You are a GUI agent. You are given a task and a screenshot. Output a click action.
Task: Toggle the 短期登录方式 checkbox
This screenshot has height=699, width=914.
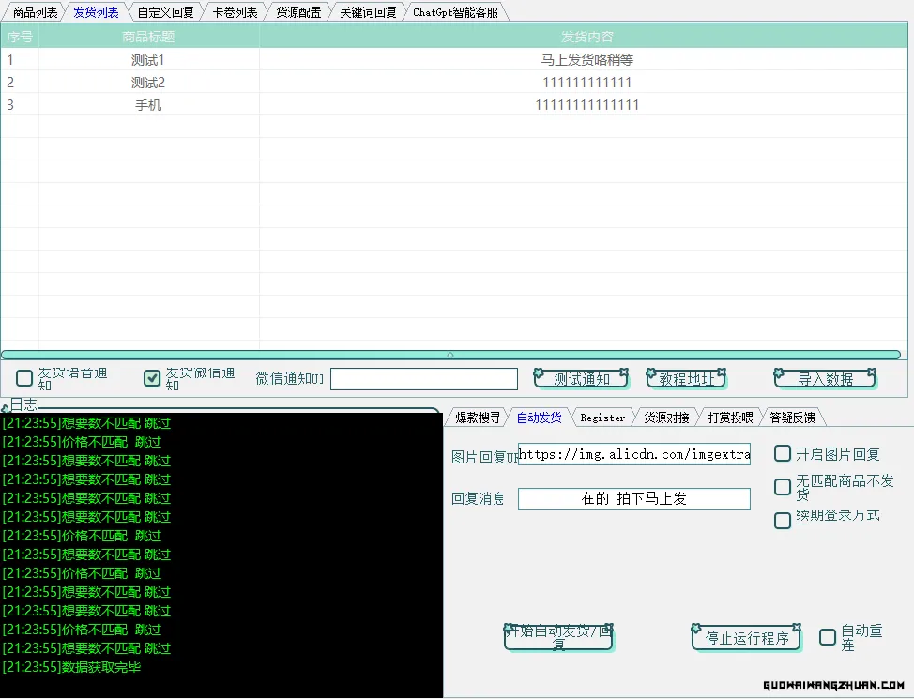(783, 520)
